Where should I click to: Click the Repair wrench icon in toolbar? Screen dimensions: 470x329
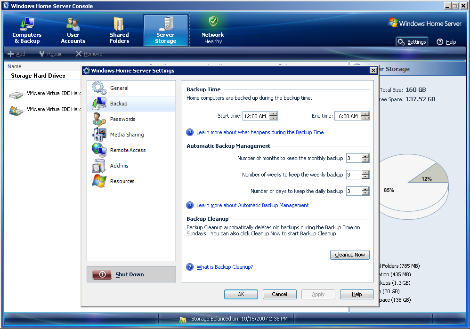point(42,54)
